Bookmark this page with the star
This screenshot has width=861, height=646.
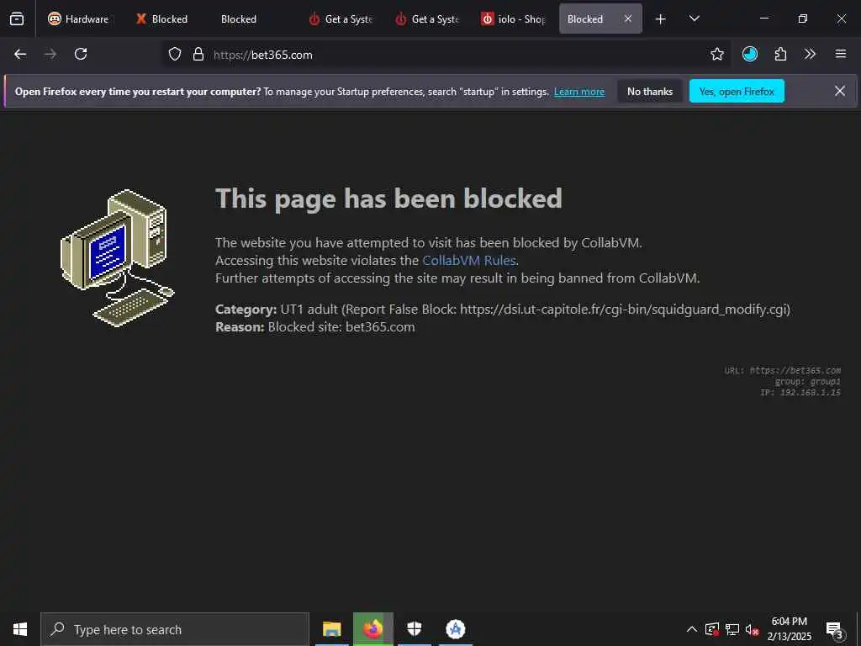716,54
